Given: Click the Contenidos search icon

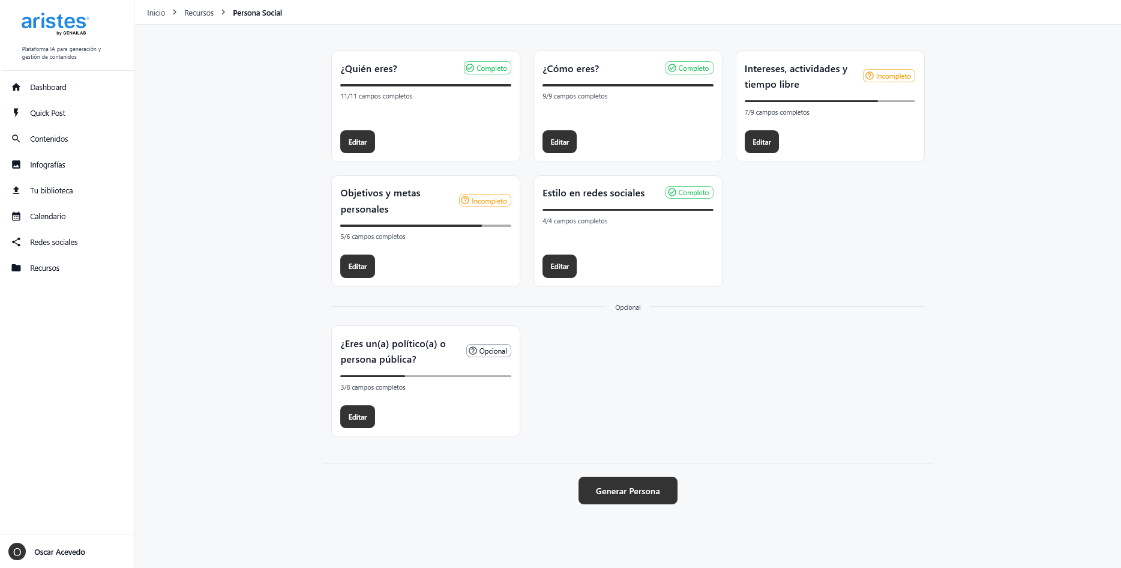Looking at the screenshot, I should pyautogui.click(x=16, y=139).
